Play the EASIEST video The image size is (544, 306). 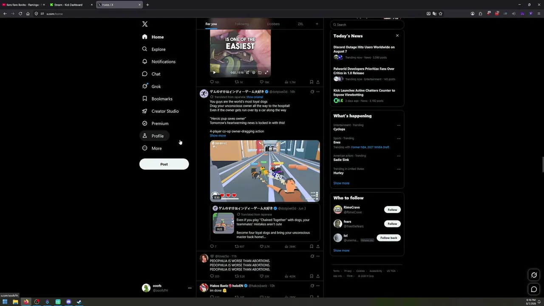point(214,72)
